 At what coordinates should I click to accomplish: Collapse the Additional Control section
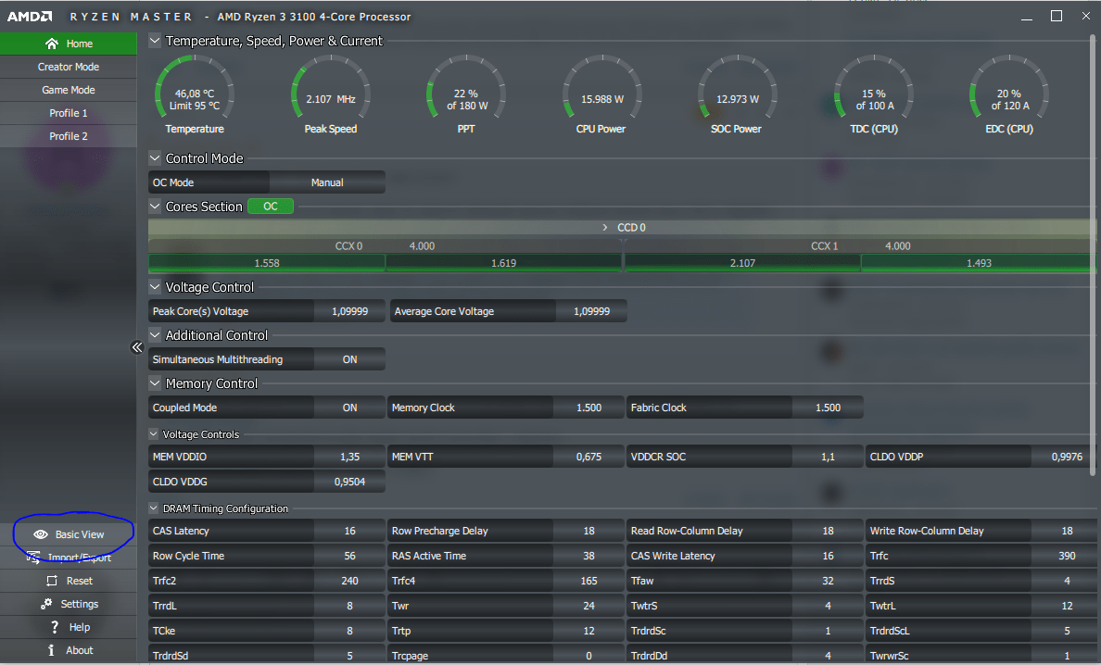coord(155,335)
